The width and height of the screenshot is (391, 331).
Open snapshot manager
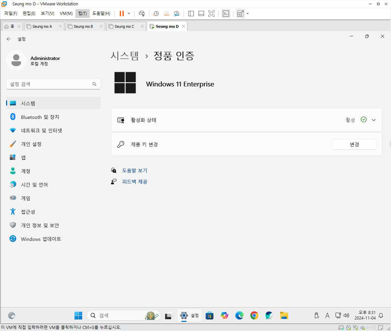pyautogui.click(x=177, y=14)
